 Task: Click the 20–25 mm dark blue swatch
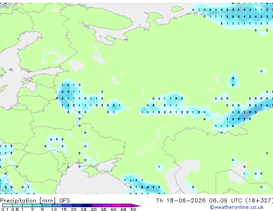tap(77, 205)
